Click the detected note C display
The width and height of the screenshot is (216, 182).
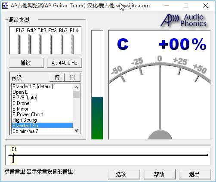pyautogui.click(x=123, y=44)
